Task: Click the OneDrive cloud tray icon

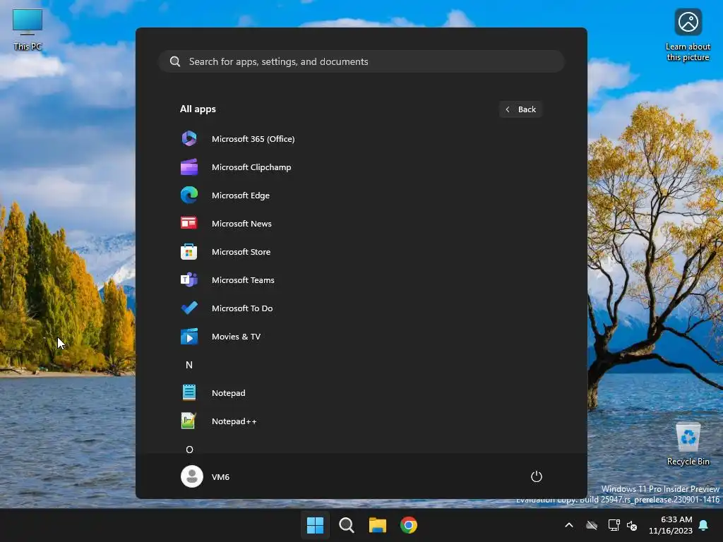Action: (592, 525)
